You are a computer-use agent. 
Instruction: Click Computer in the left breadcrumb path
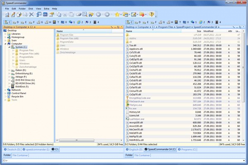click(21, 27)
